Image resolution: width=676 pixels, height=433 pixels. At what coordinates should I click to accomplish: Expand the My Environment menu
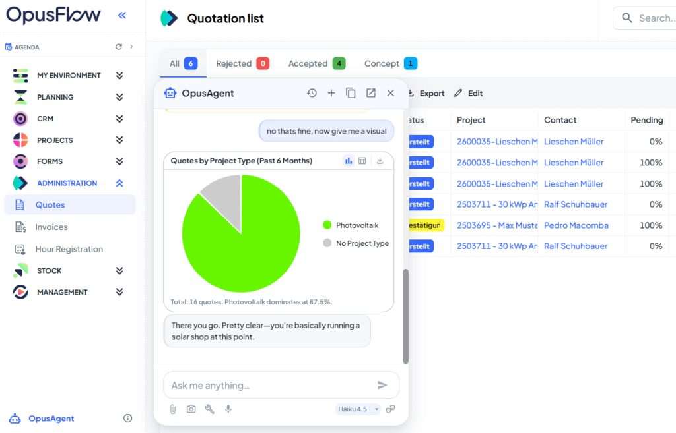119,75
